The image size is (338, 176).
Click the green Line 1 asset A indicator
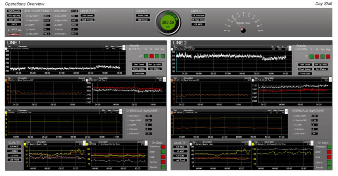tap(146, 56)
